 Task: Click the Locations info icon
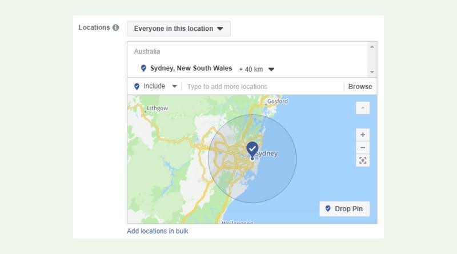pos(115,28)
